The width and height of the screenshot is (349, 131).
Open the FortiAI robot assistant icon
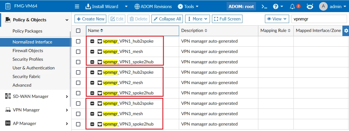(x=310, y=6)
